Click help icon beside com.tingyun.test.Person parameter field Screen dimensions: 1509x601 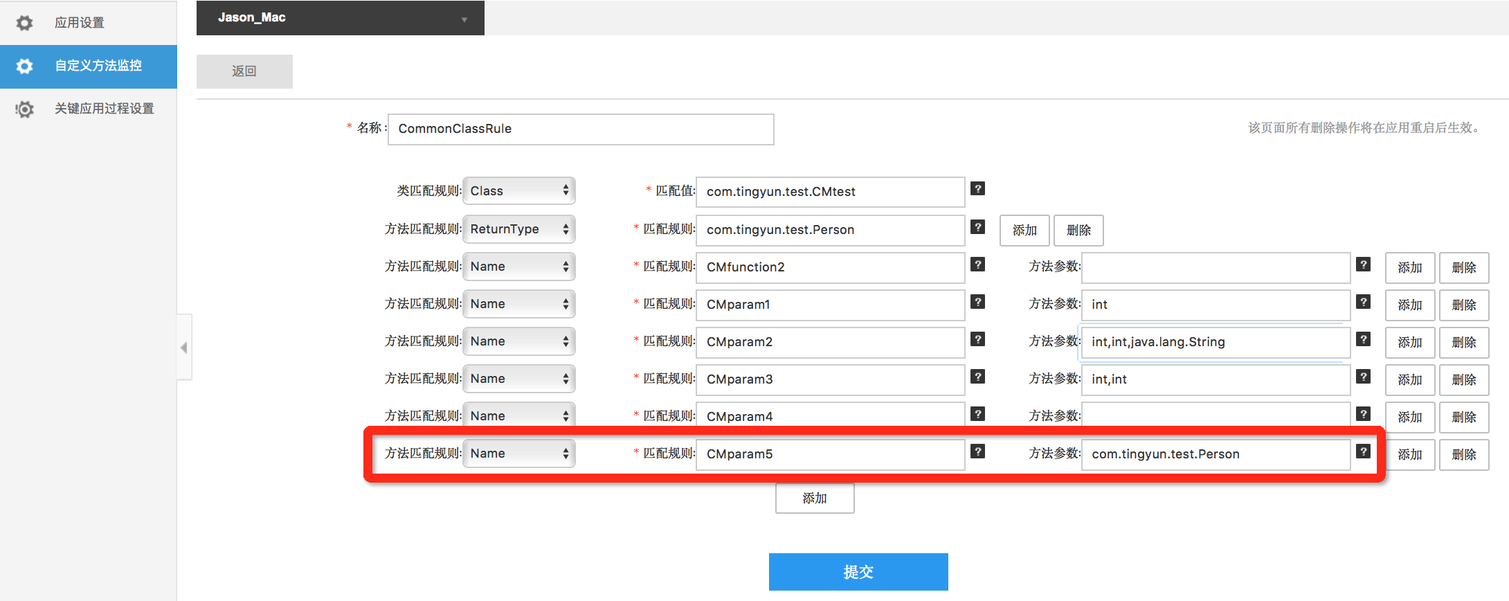(x=1363, y=451)
